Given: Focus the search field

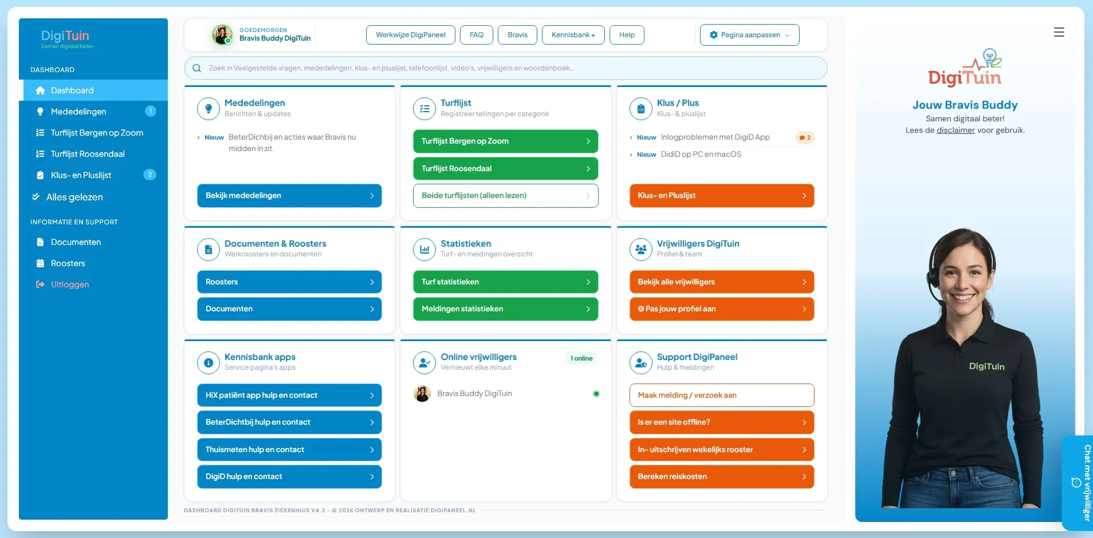Looking at the screenshot, I should 505,68.
